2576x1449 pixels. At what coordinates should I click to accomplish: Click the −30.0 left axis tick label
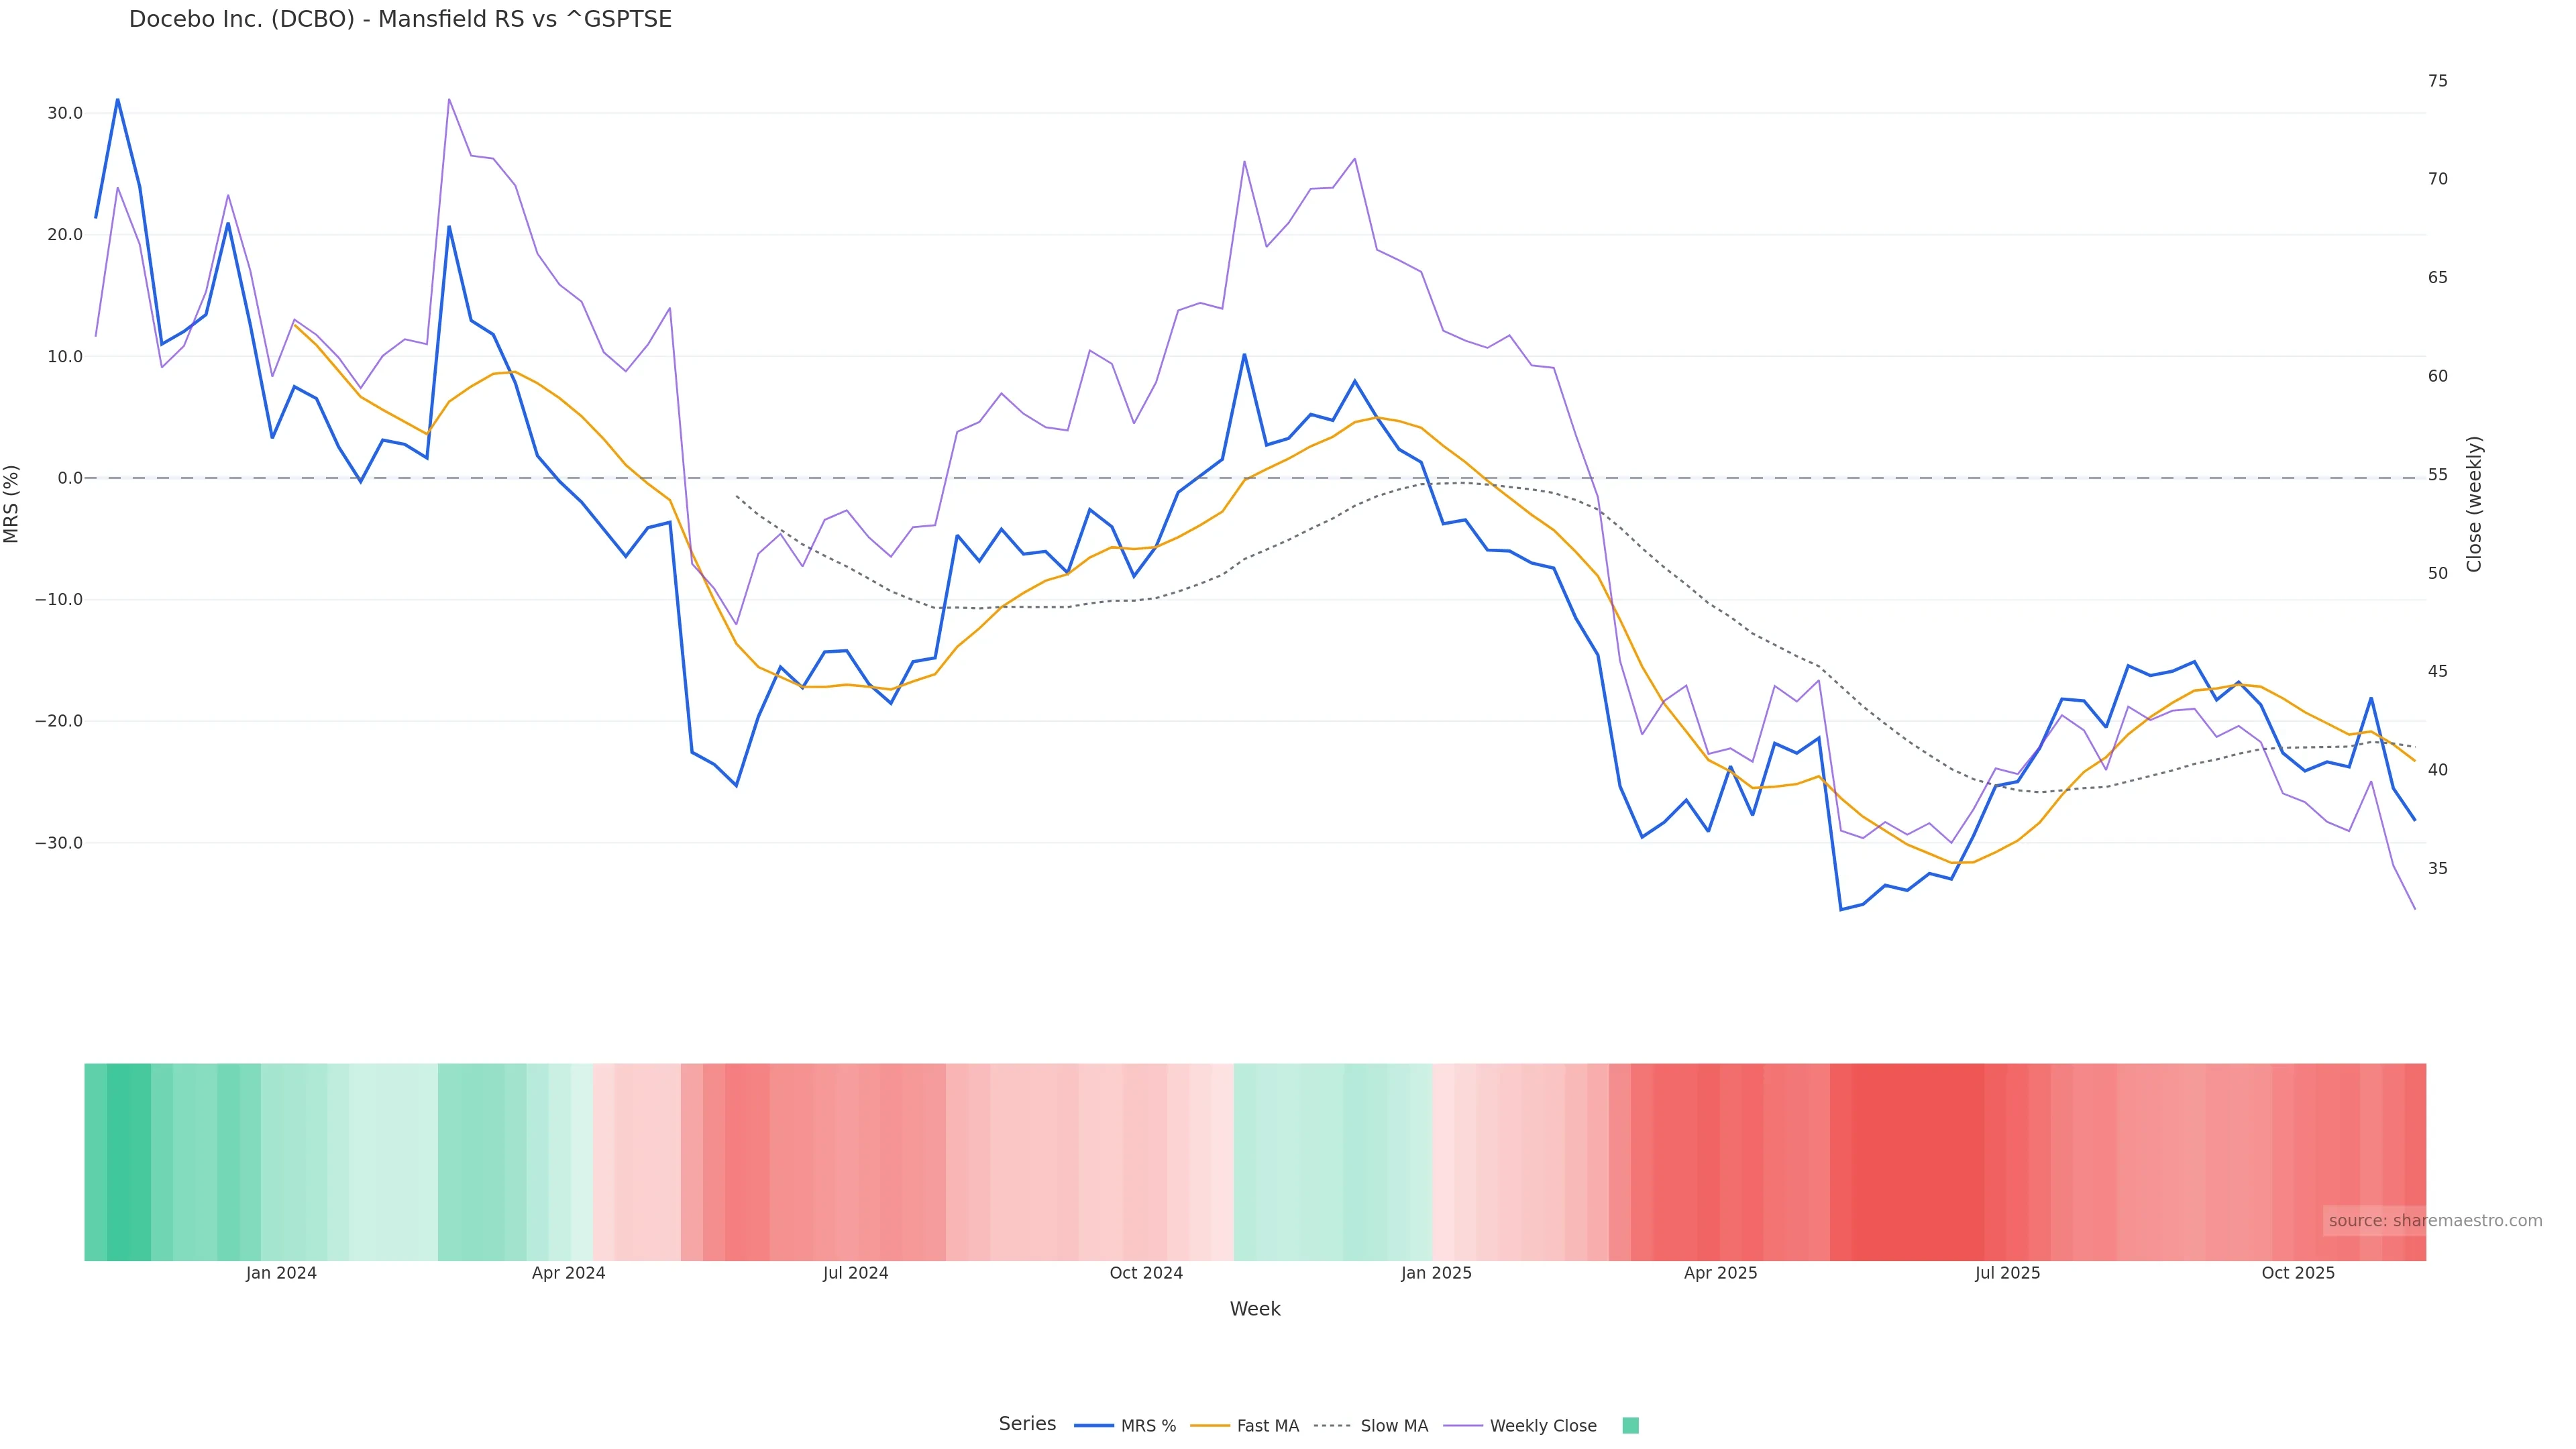(59, 843)
